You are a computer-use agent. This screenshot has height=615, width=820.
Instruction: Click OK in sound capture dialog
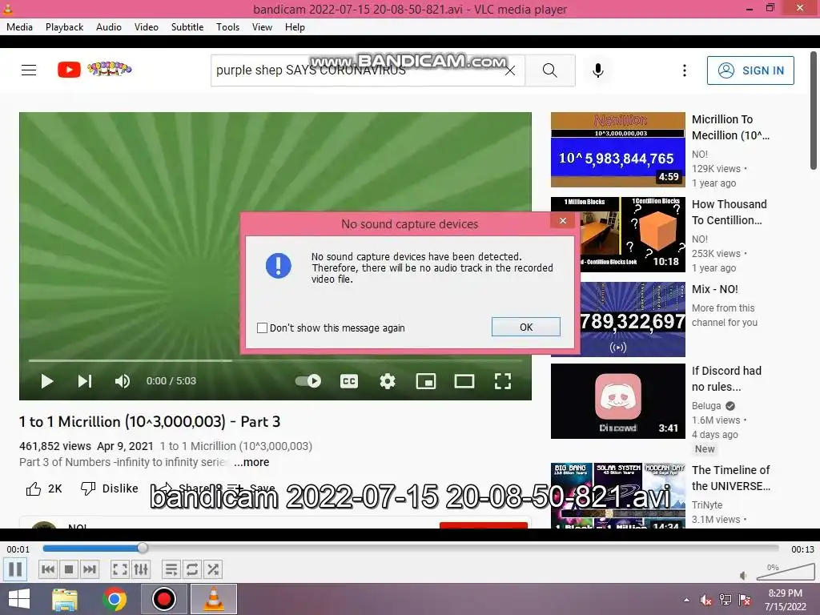pos(525,327)
